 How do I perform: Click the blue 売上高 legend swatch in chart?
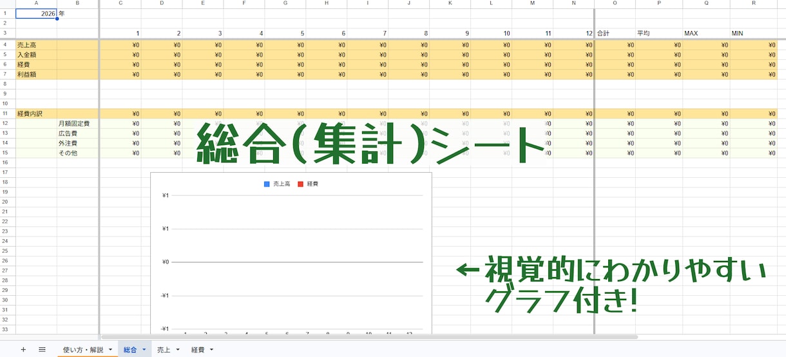pos(267,184)
